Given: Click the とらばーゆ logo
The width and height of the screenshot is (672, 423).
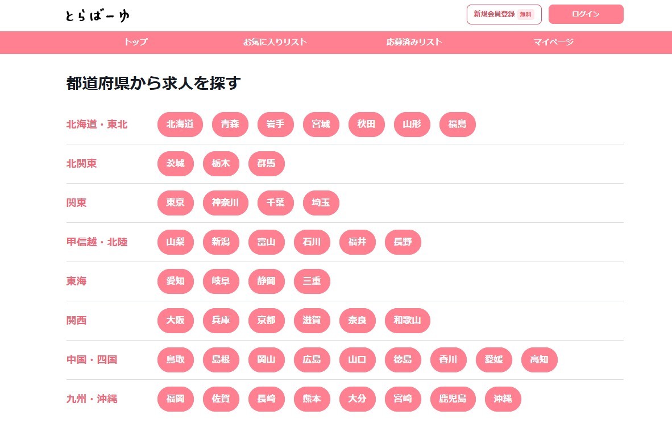Looking at the screenshot, I should tap(97, 14).
